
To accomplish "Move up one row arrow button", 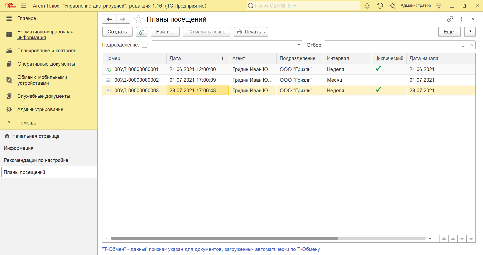I will [x=453, y=239].
